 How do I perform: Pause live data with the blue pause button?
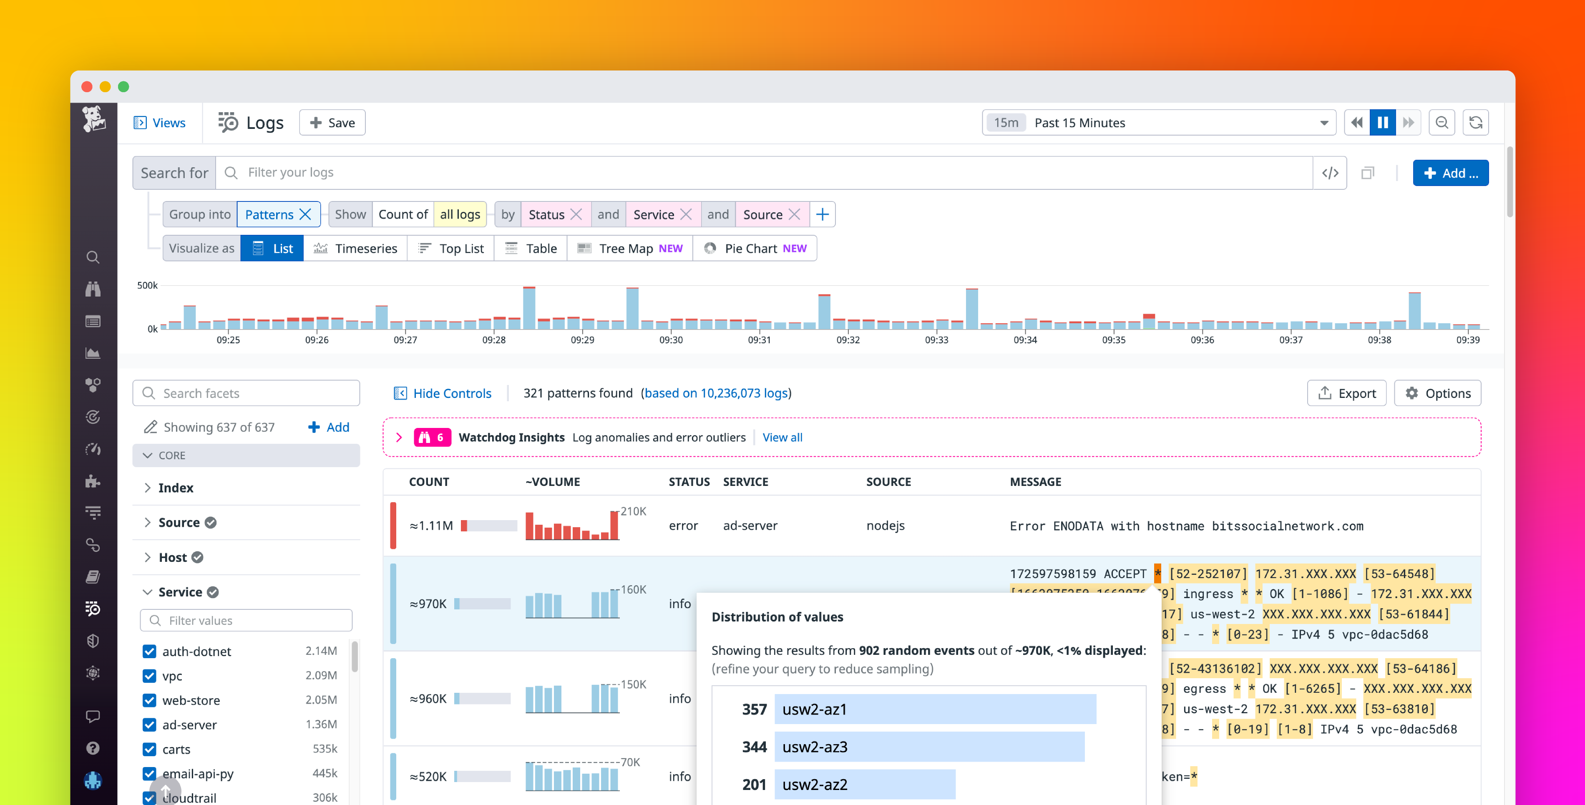(1383, 123)
